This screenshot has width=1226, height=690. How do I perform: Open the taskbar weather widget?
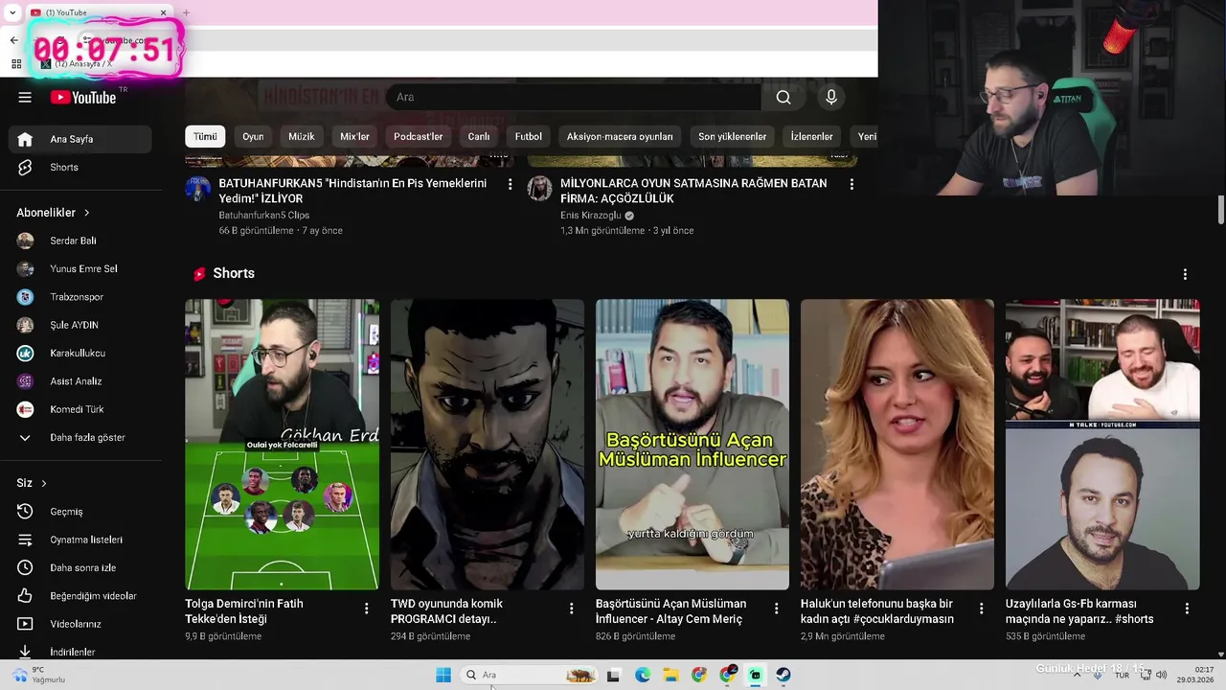coord(38,675)
